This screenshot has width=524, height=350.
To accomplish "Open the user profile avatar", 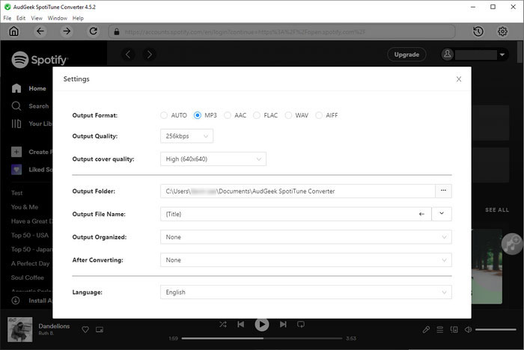I will [x=448, y=55].
